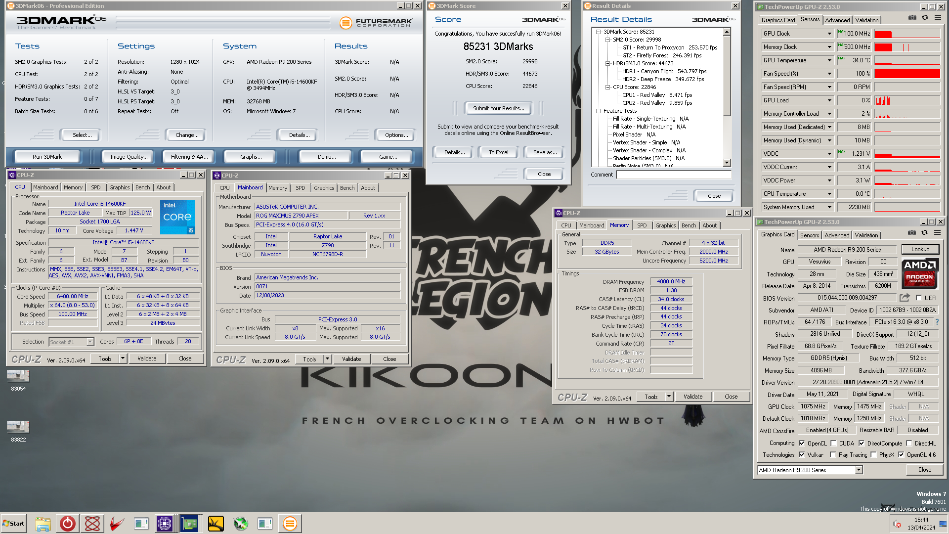Image resolution: width=949 pixels, height=534 pixels.
Task: Toggle the DirectCompute checkbox
Action: tap(862, 444)
